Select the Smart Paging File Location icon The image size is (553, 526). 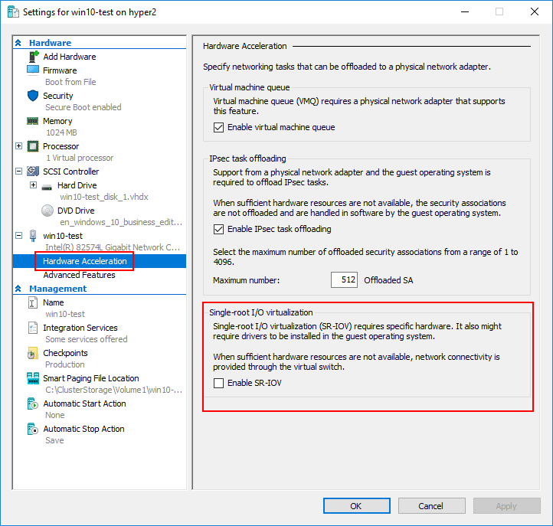point(33,378)
